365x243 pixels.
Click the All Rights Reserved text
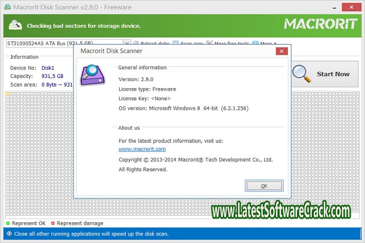pyautogui.click(x=143, y=169)
